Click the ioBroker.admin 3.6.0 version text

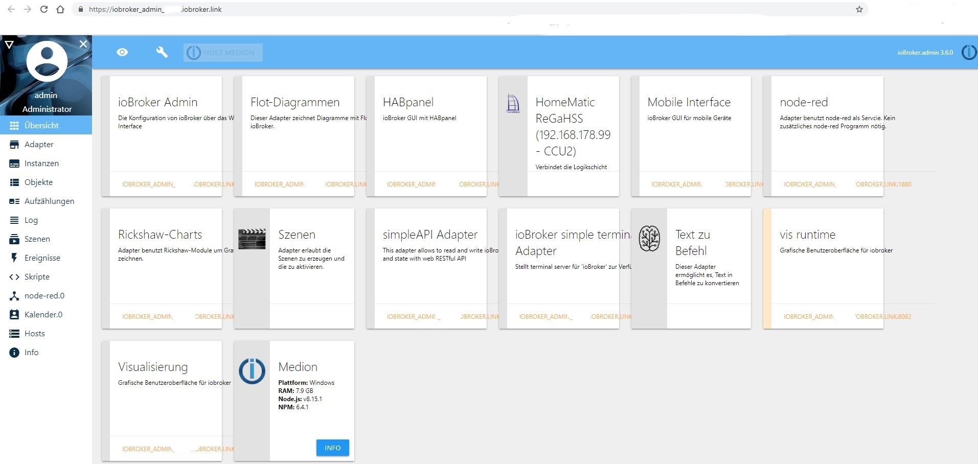point(925,53)
